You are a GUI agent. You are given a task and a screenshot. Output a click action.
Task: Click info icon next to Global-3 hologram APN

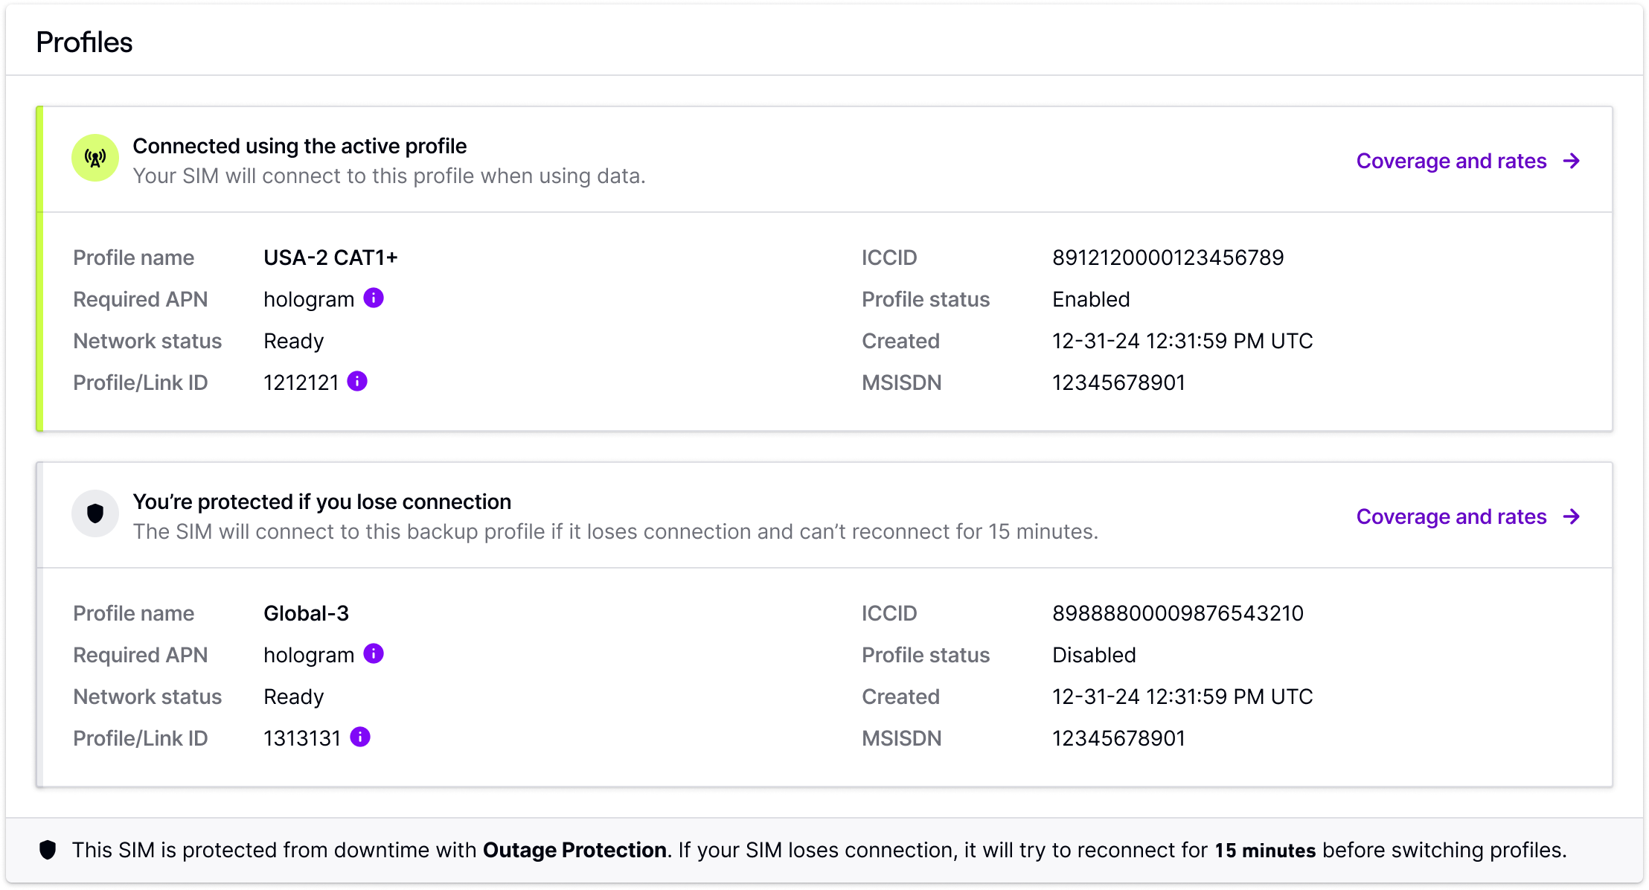click(374, 654)
